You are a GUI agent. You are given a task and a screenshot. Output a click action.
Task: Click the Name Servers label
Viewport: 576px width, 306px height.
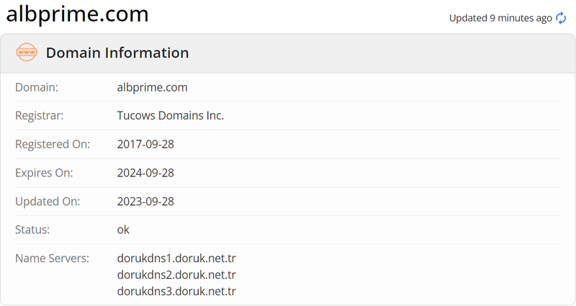pos(52,258)
